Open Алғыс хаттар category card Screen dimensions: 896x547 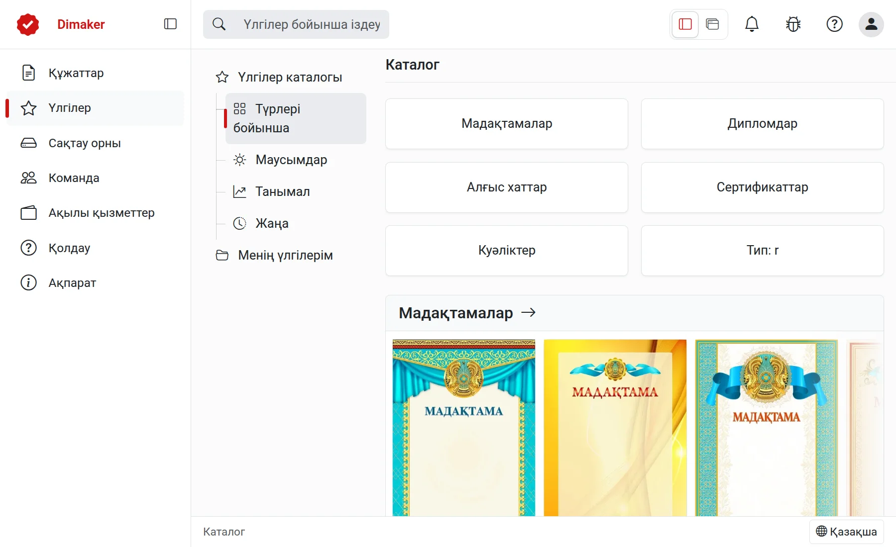click(507, 187)
